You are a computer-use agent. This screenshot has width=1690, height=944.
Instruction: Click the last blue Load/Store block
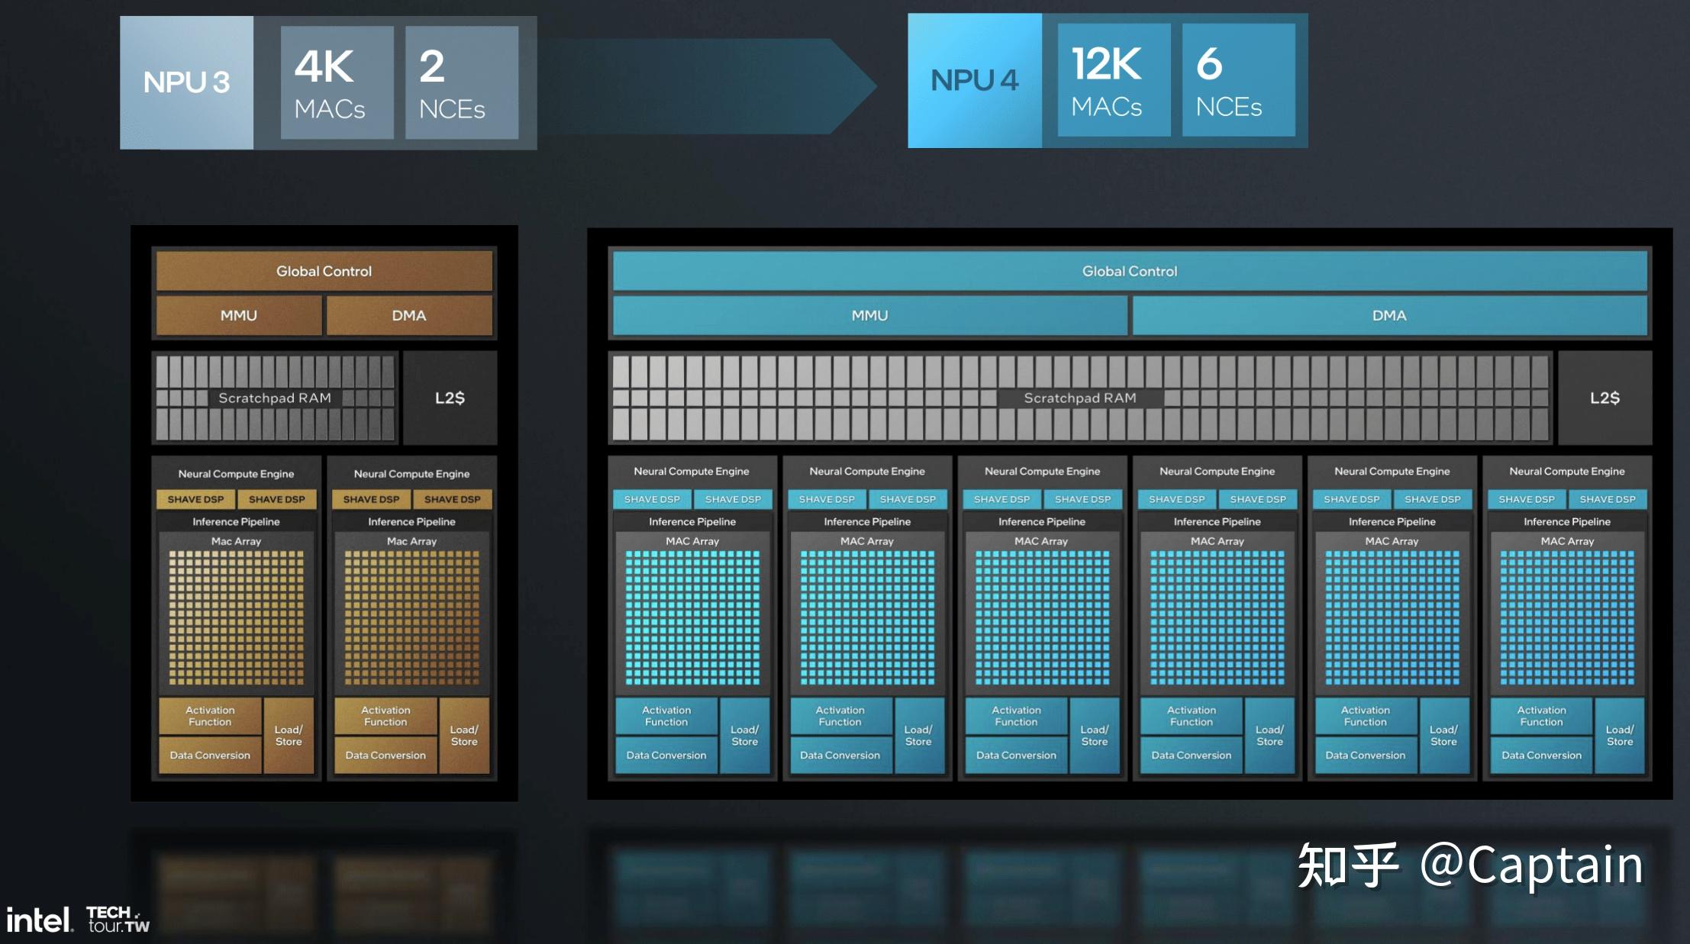point(1619,736)
